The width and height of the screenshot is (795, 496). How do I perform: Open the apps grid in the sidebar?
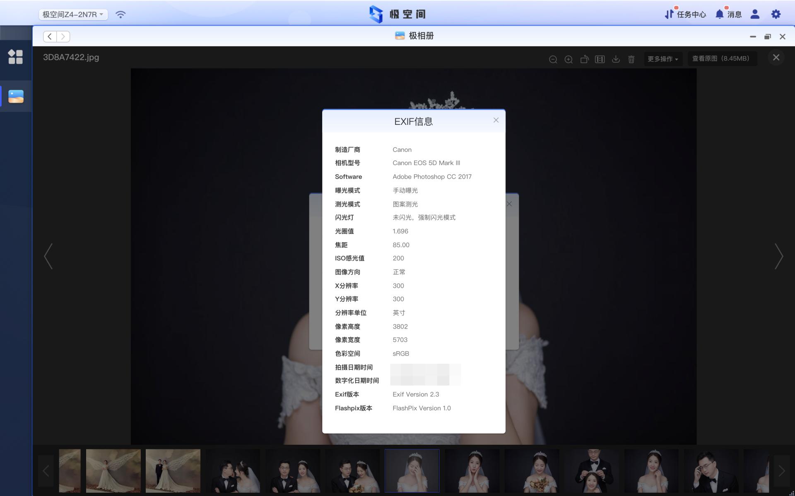16,58
